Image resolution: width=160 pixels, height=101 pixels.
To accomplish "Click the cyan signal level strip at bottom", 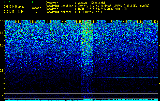I will [81, 100].
